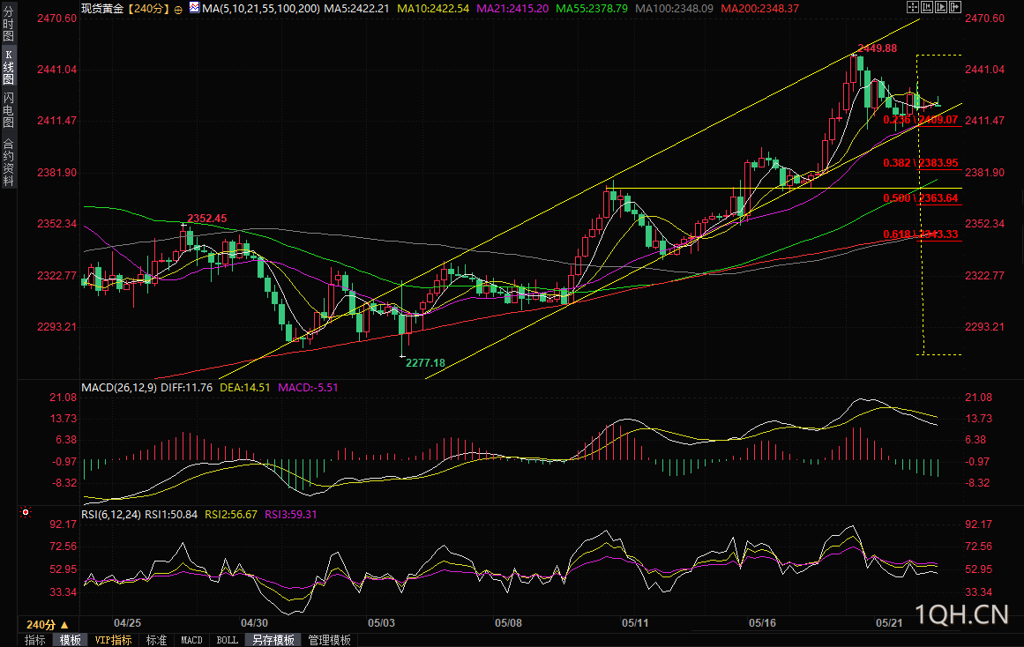Apply the MACD template button
Image resolution: width=1024 pixels, height=647 pixels.
191,640
